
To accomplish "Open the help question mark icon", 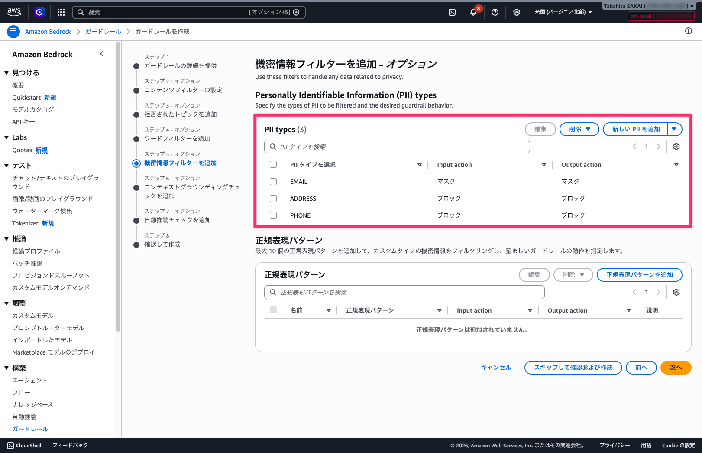I will click(495, 12).
